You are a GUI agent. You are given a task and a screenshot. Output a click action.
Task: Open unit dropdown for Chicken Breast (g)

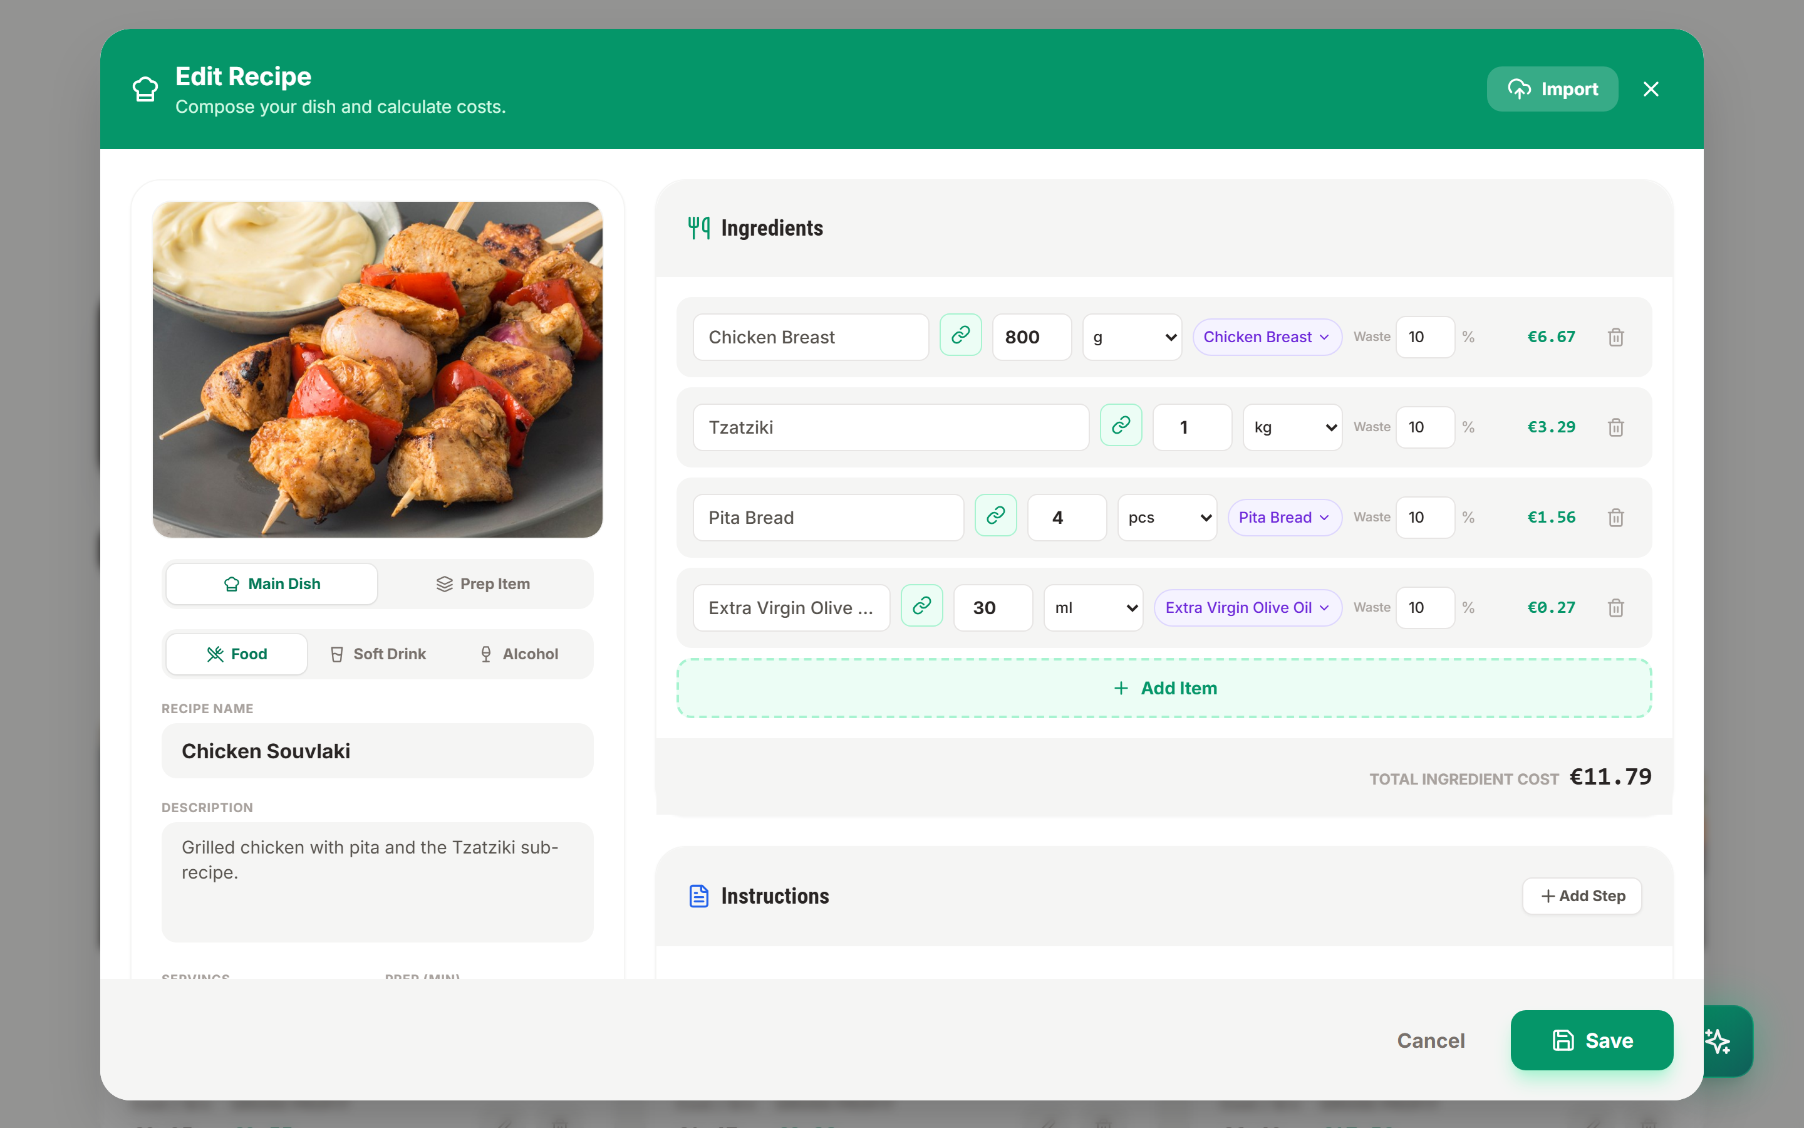point(1133,337)
